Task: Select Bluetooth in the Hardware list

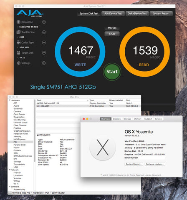Action: (x=18, y=109)
